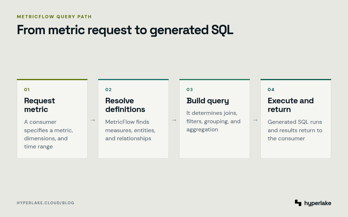The height and width of the screenshot is (217, 348).
Task: Select the Build query card heading
Action: [x=208, y=101]
